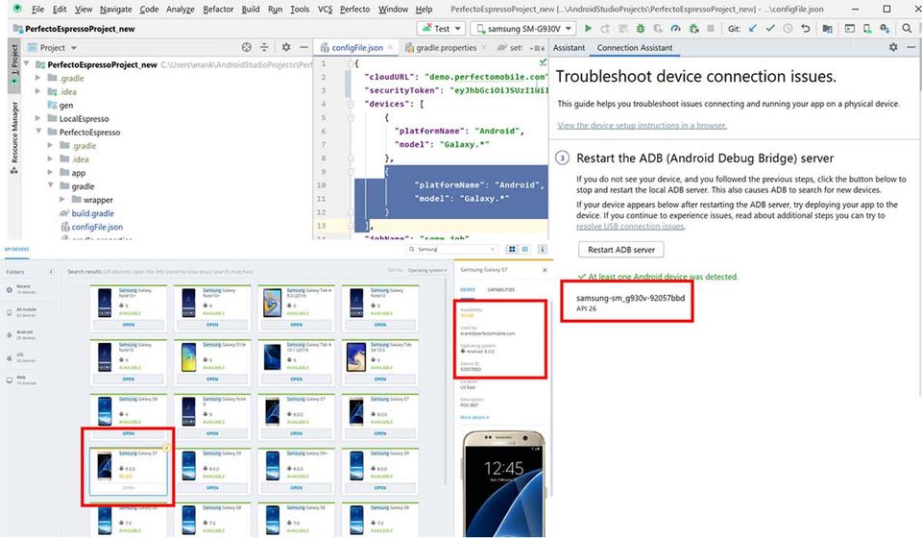Open the device setup instructions link
922x538 pixels.
(642, 125)
